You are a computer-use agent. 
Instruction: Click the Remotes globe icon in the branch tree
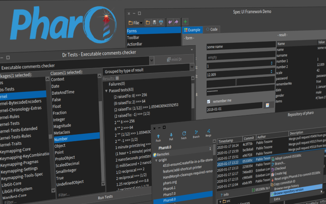pos(155,155)
